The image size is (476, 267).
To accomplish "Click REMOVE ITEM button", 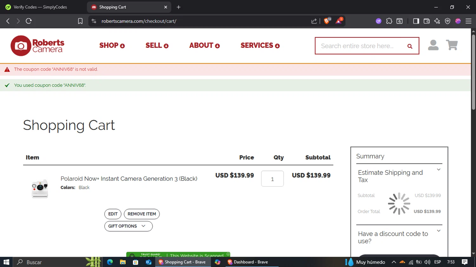I will click(142, 214).
